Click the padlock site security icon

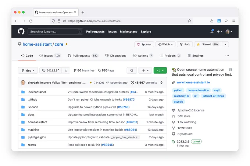point(59,21)
